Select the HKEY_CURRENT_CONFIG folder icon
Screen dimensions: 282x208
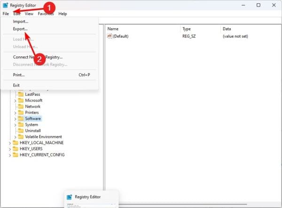16,155
